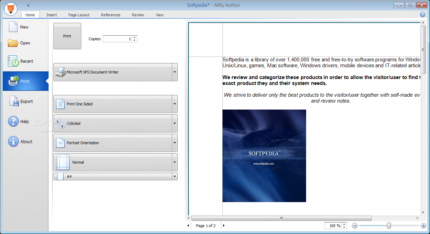Viewport: 430px width, 234px height.
Task: Click the Print printer icon in sidebar
Action: pyautogui.click(x=13, y=81)
